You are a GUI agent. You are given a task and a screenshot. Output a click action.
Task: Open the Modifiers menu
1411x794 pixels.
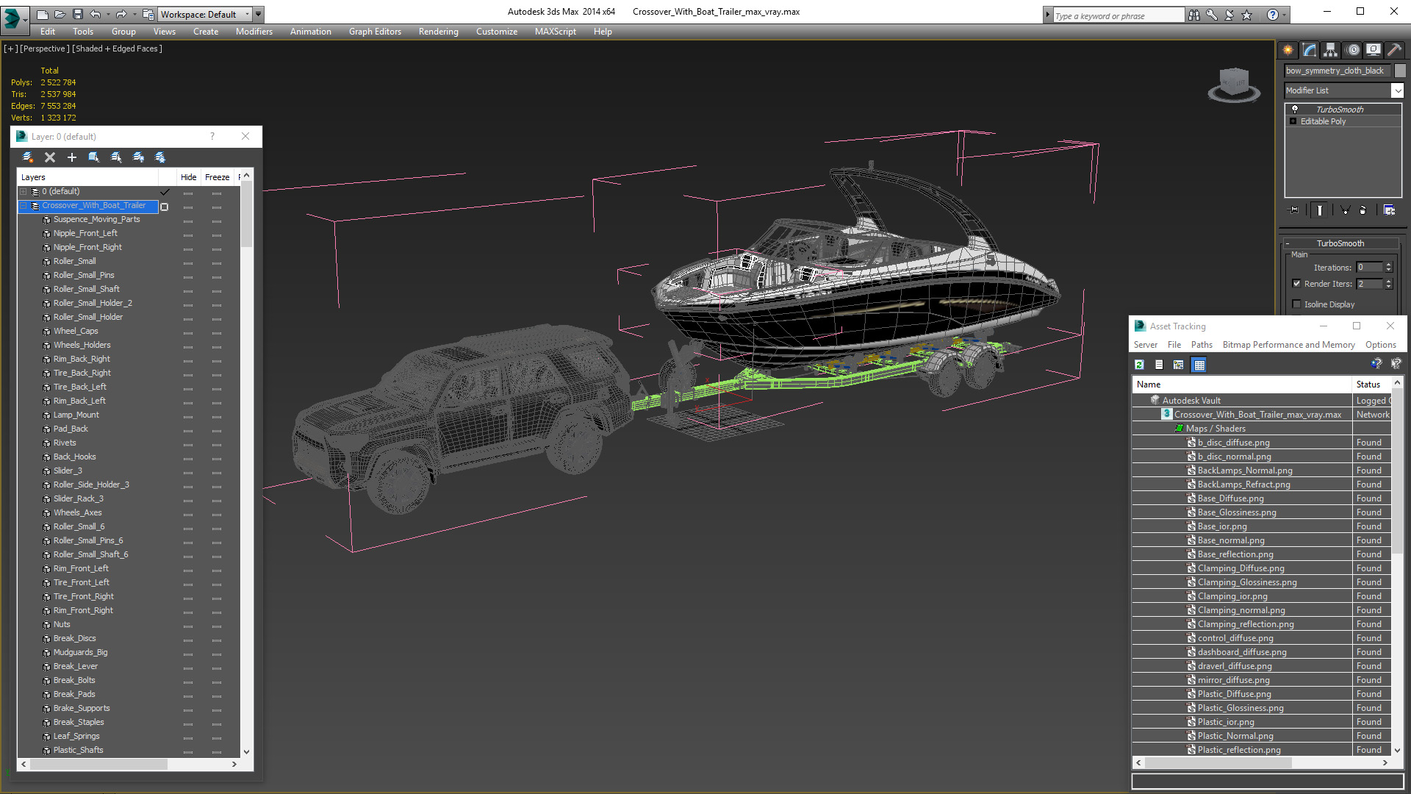(x=254, y=32)
